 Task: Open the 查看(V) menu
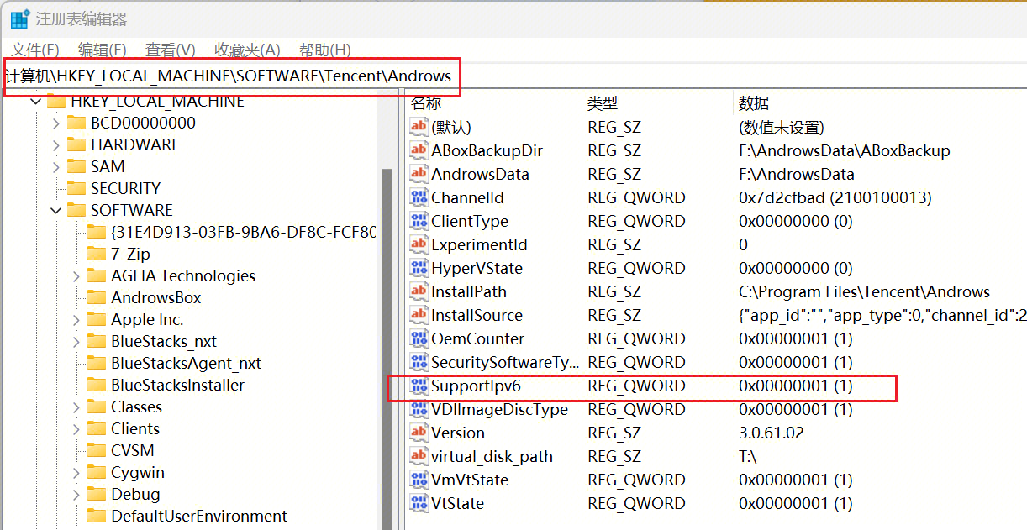pyautogui.click(x=170, y=50)
